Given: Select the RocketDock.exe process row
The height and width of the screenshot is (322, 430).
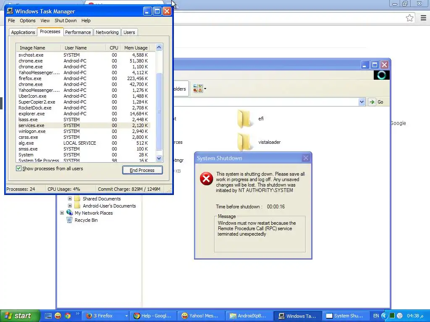Looking at the screenshot, I should pyautogui.click(x=83, y=108).
